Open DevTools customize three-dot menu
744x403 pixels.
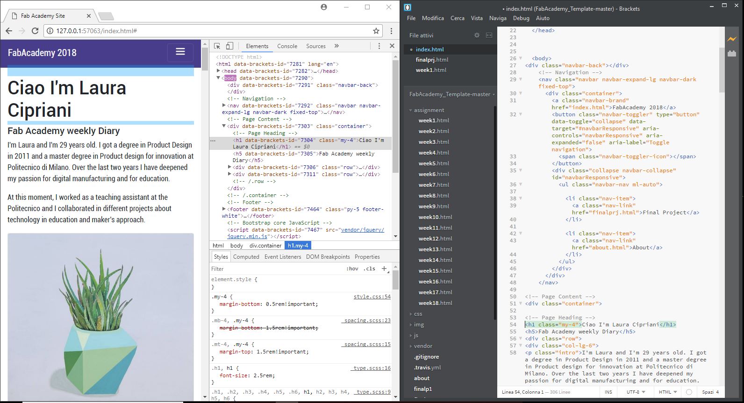click(x=379, y=46)
